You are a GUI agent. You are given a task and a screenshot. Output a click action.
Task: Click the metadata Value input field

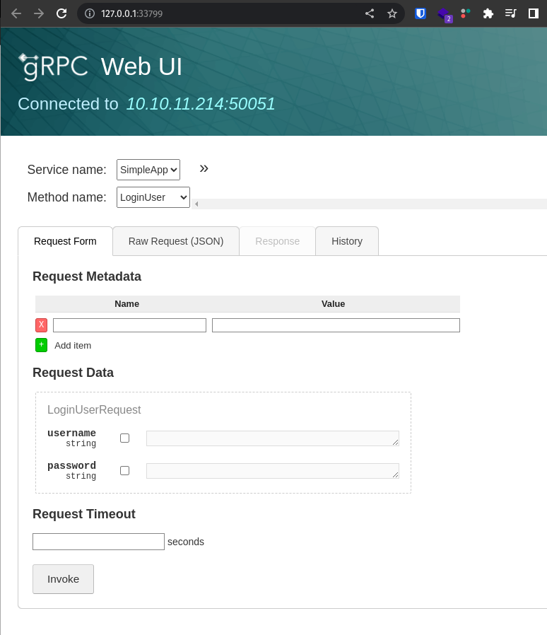click(336, 325)
